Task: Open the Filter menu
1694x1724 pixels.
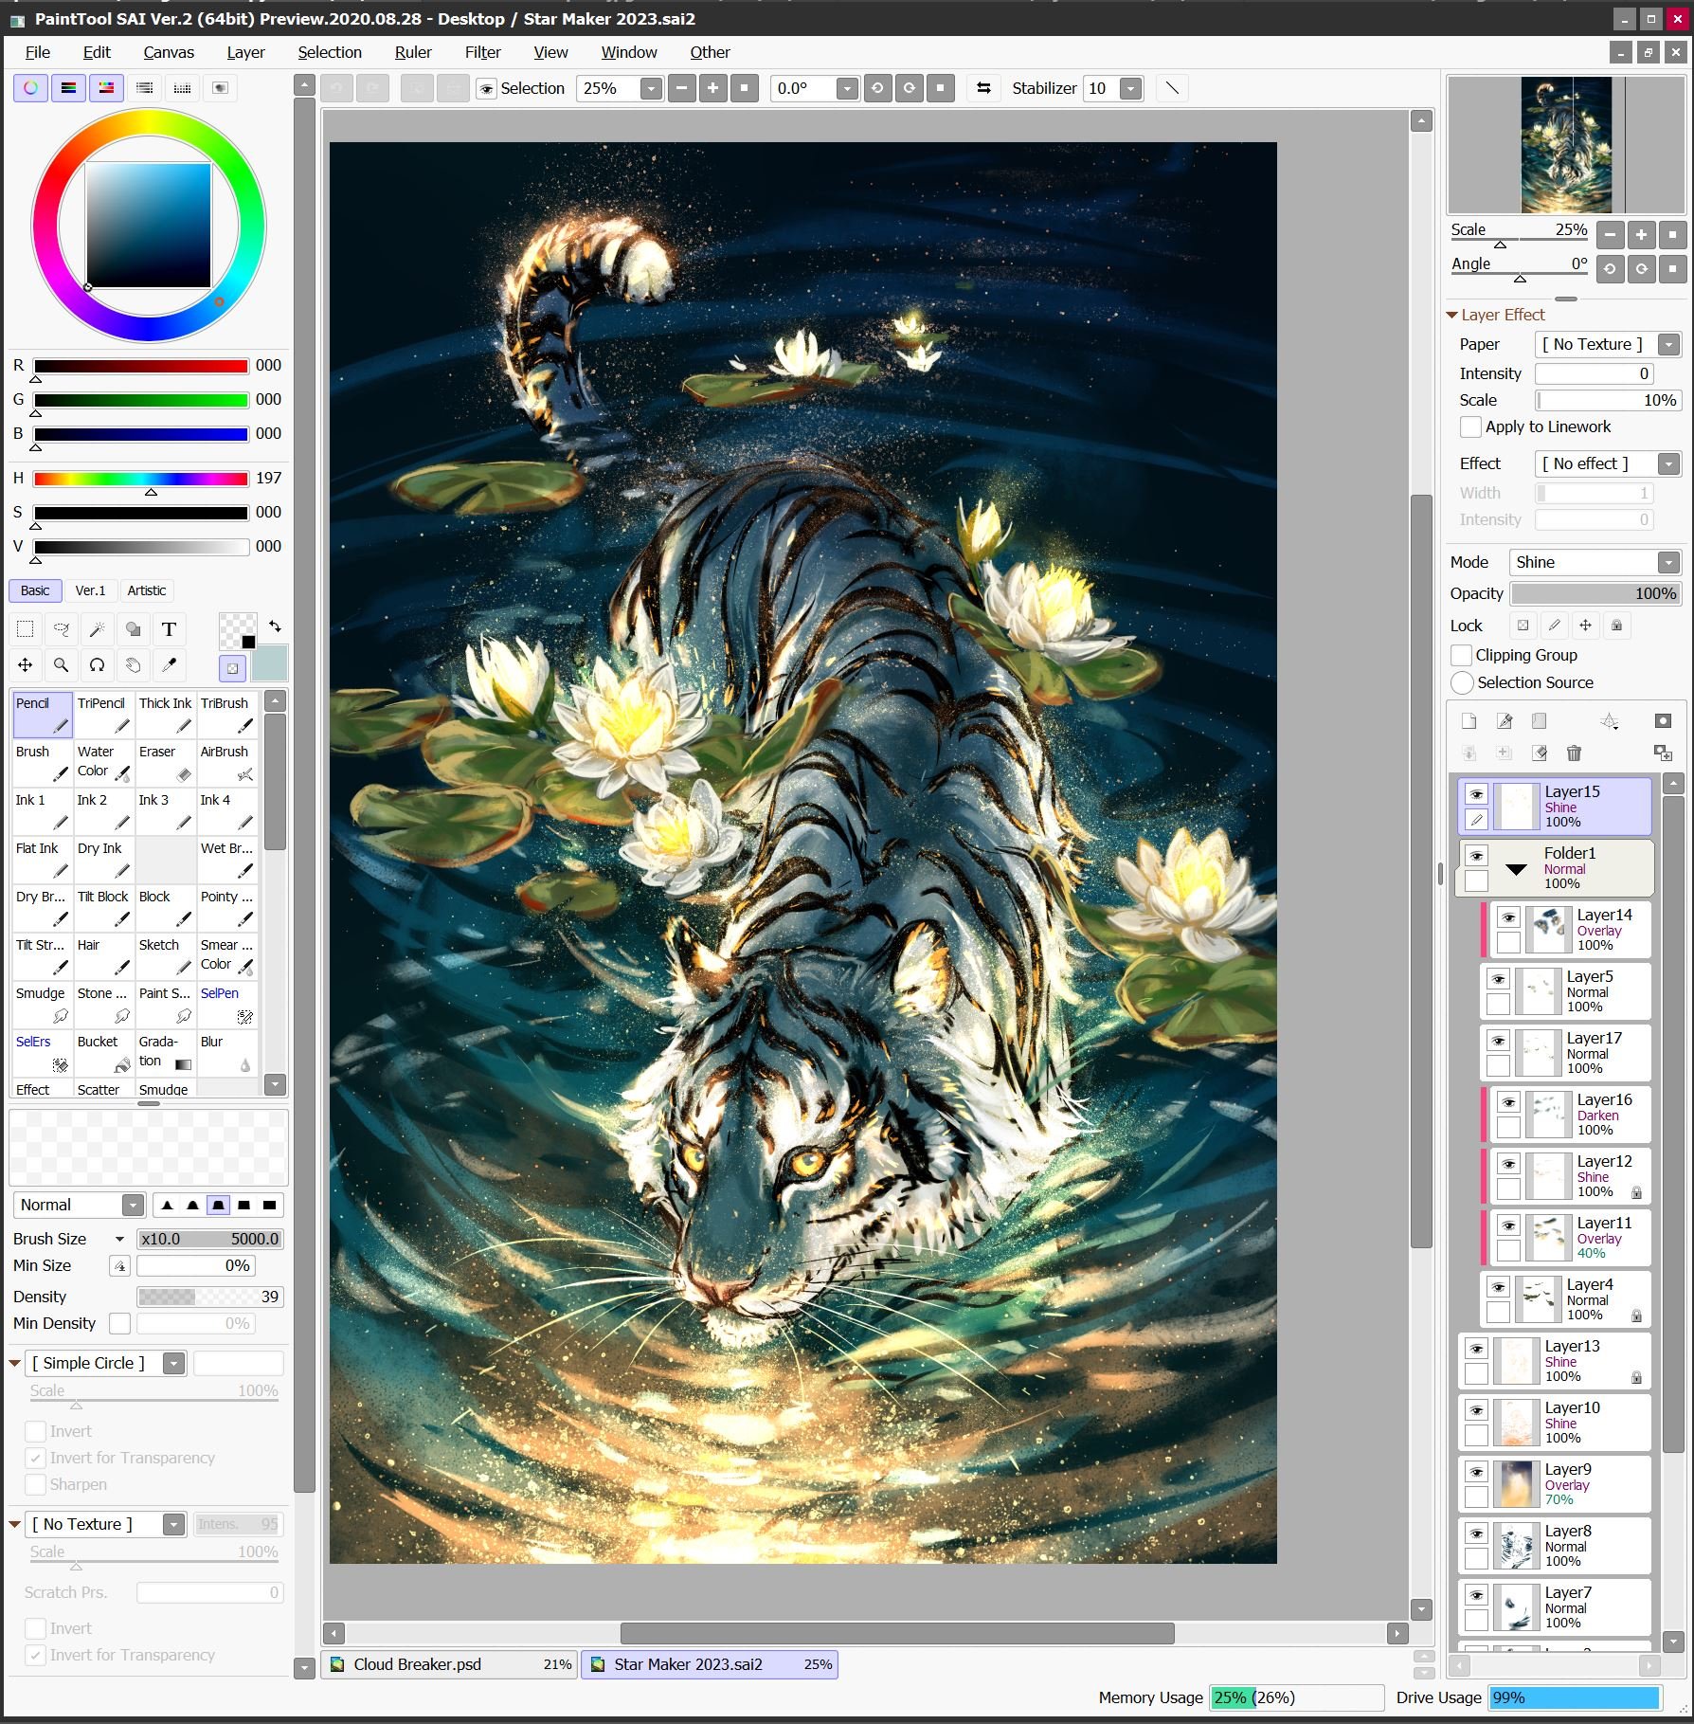Action: coord(482,53)
